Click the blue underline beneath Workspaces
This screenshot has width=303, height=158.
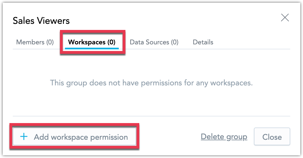click(x=92, y=49)
